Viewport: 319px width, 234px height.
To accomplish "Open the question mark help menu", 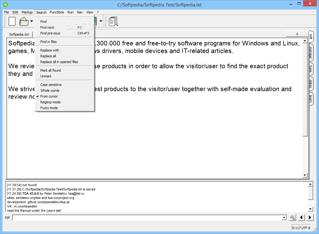I will pyautogui.click(x=98, y=12).
